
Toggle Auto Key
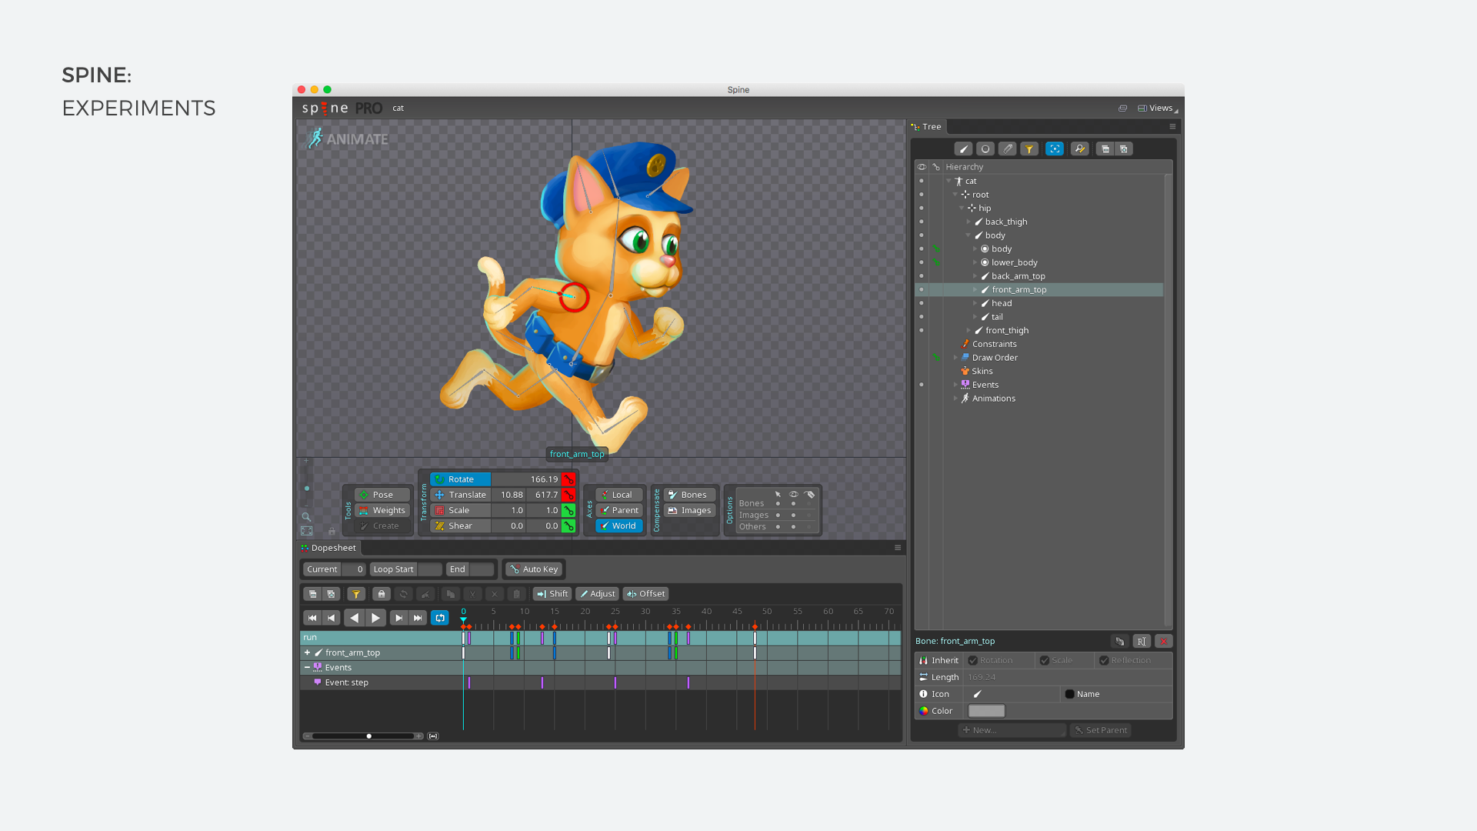tap(535, 569)
